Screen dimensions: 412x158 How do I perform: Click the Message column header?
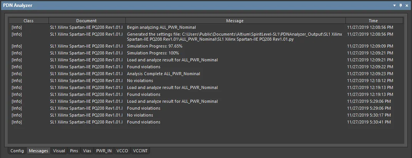coord(235,21)
